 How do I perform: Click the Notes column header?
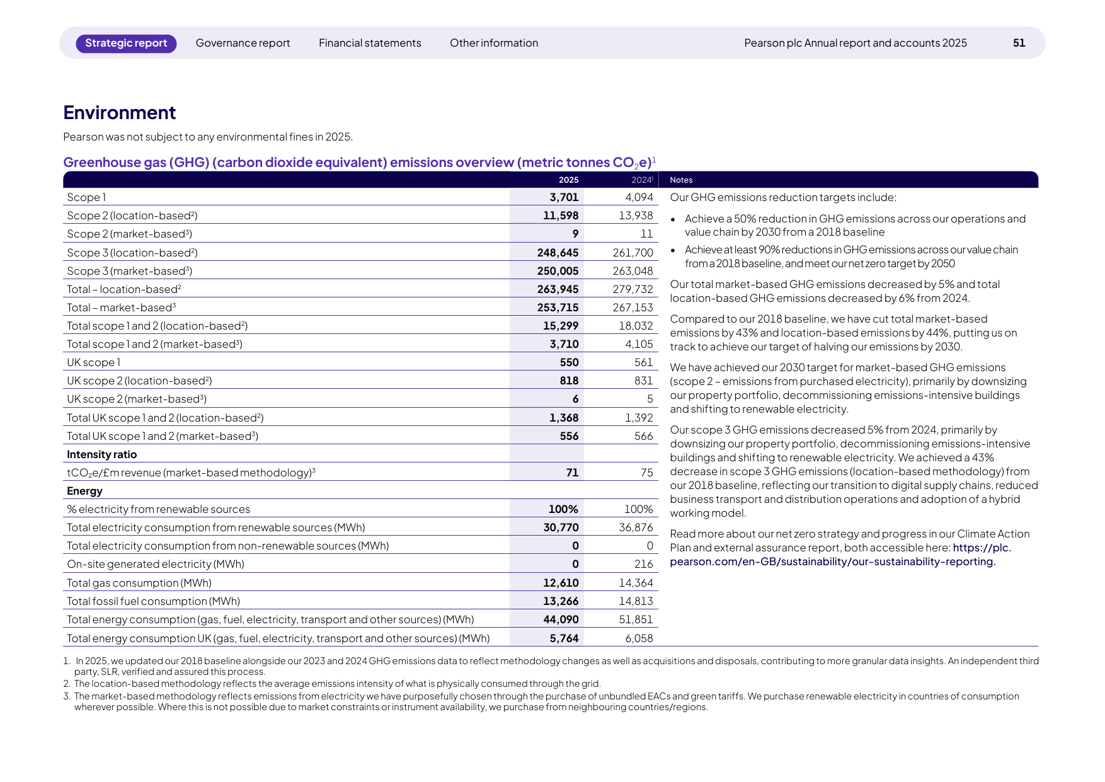[x=681, y=180]
